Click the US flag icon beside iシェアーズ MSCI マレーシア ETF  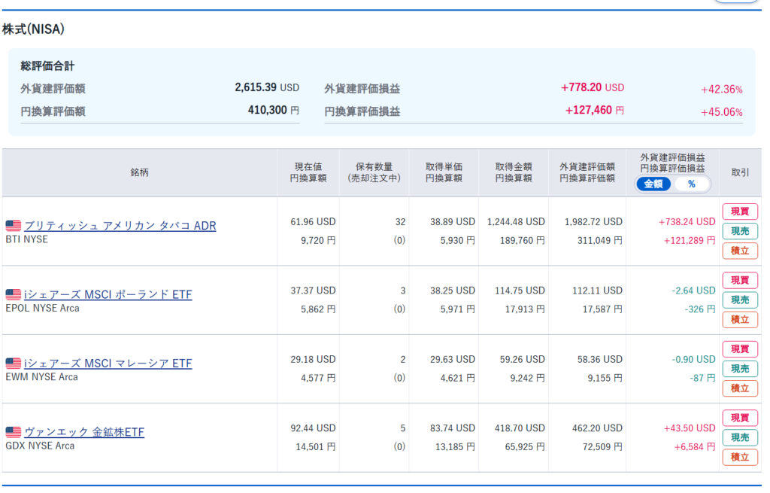(x=14, y=364)
